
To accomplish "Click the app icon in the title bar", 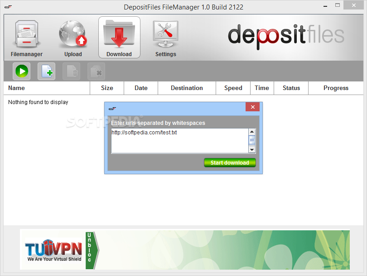I will pos(8,7).
